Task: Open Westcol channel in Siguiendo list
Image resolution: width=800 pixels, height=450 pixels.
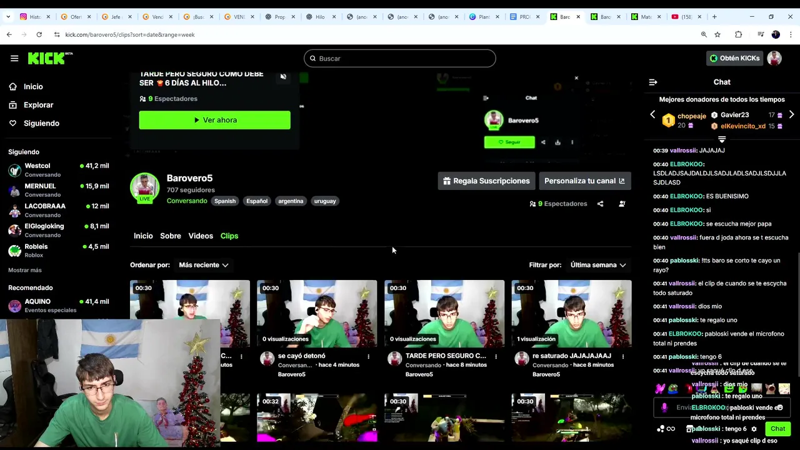Action: (58, 169)
